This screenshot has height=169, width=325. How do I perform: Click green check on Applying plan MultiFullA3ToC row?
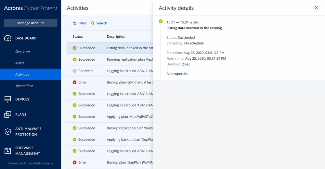coord(75,117)
